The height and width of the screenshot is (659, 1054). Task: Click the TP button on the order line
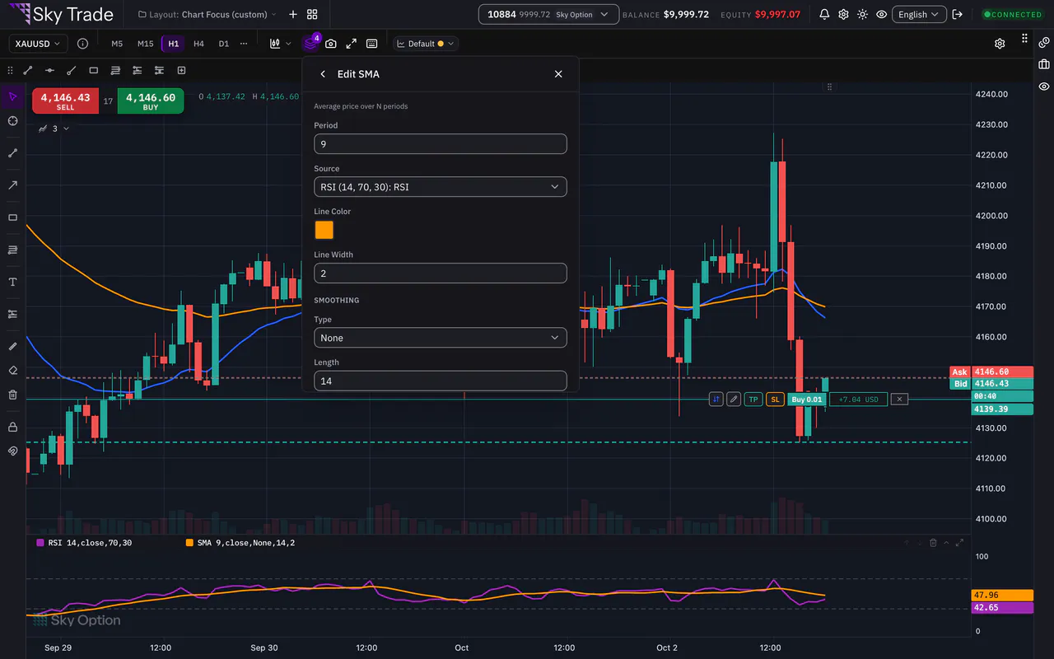(753, 399)
